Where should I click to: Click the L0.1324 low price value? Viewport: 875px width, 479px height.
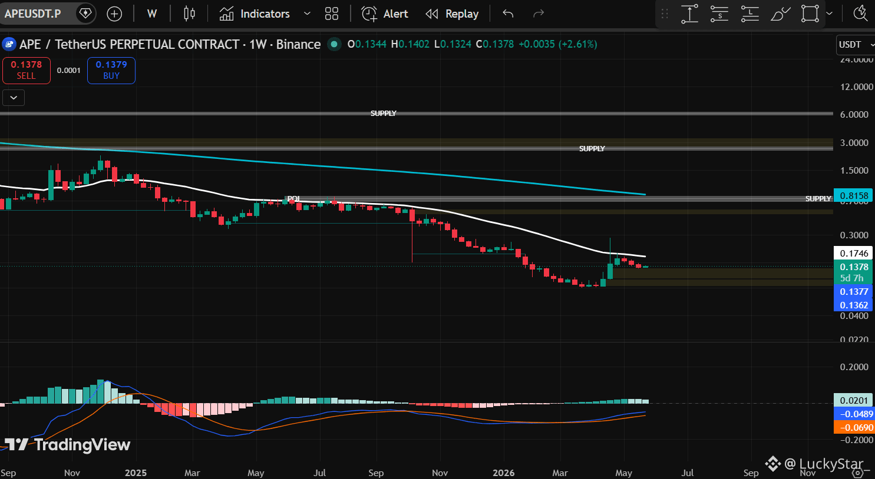453,44
